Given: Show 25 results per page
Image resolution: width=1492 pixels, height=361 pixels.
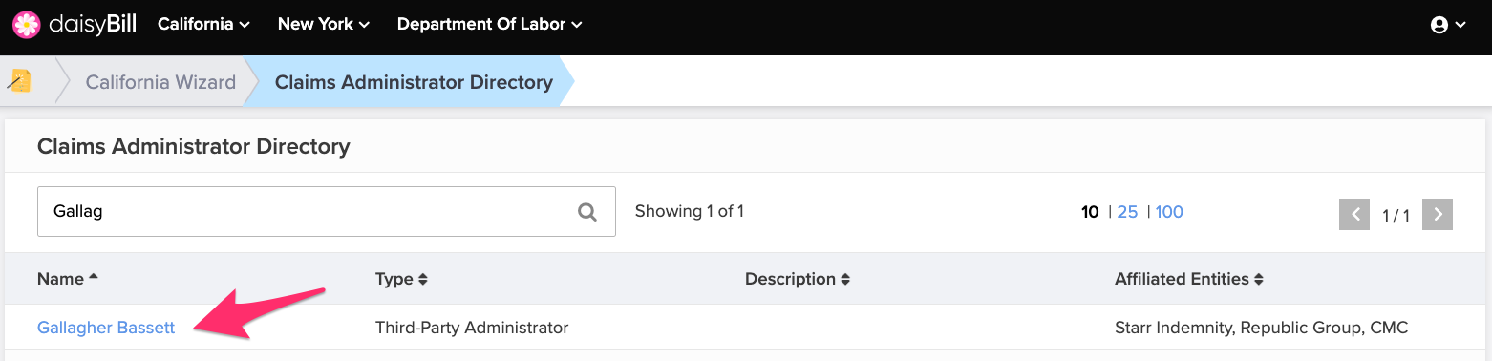Looking at the screenshot, I should pyautogui.click(x=1127, y=212).
